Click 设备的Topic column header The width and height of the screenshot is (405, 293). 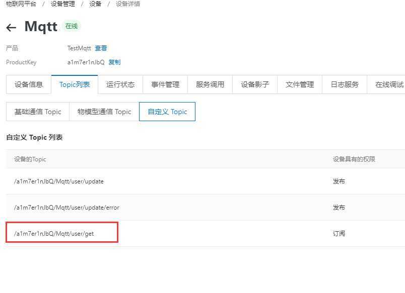click(30, 159)
